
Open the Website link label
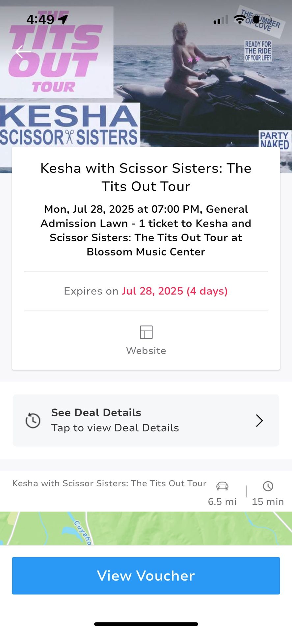[146, 351]
